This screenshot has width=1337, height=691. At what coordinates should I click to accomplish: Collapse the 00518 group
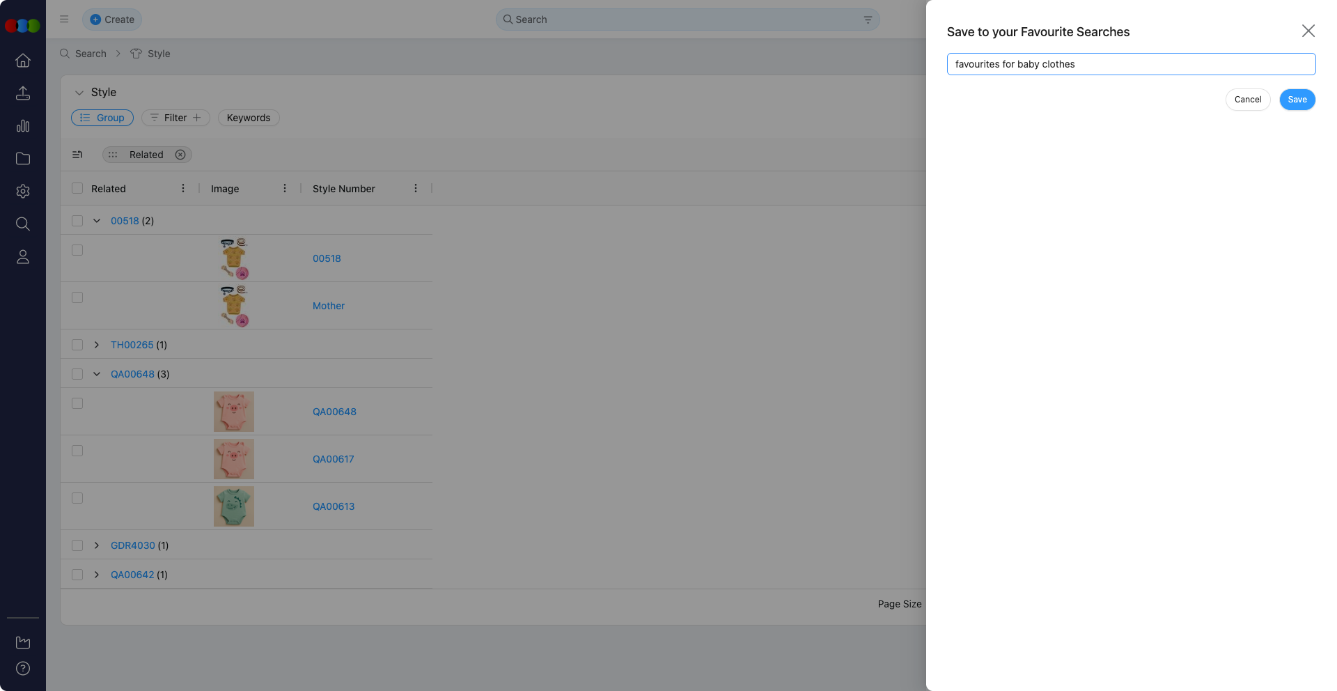[97, 221]
